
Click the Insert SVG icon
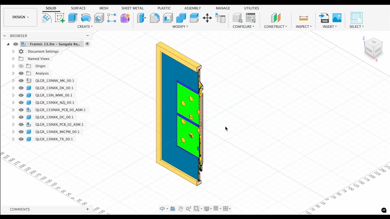coord(324,18)
